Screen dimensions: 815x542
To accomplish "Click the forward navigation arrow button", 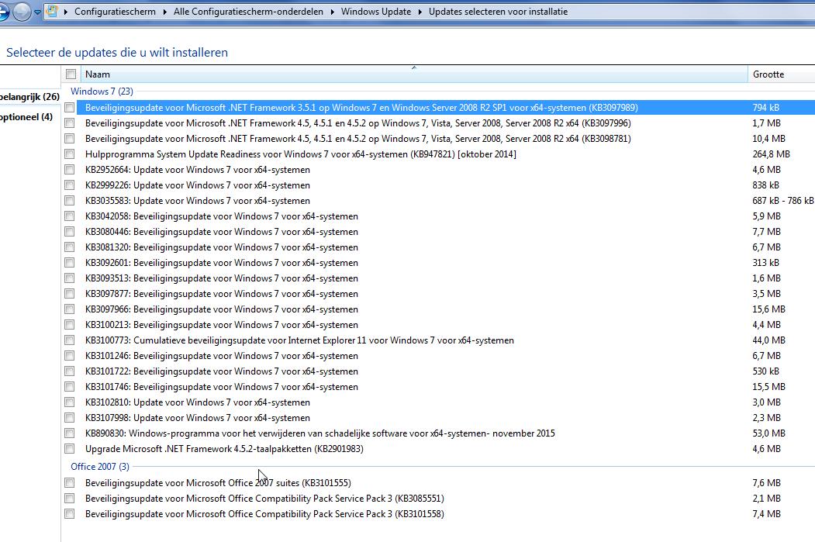I will coord(22,12).
